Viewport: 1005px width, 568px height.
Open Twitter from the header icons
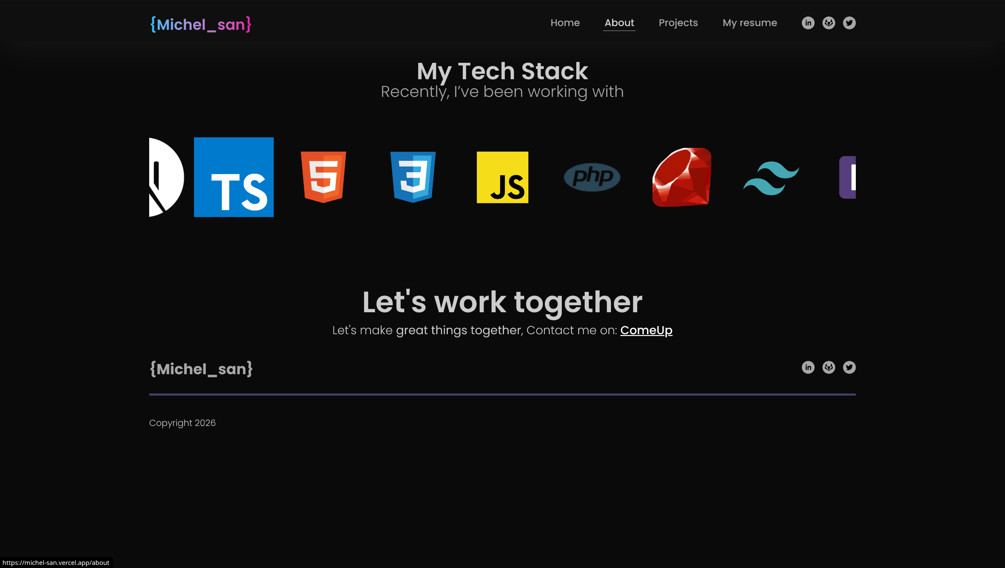(849, 23)
